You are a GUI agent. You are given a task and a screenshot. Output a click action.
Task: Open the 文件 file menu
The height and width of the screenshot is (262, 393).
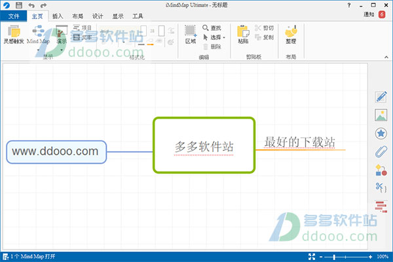tap(14, 16)
